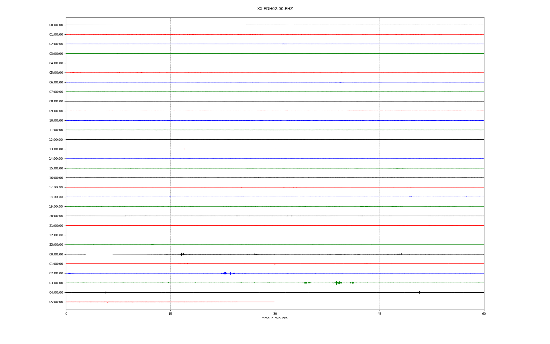Click the 60 tick label on the time axis

484,314
